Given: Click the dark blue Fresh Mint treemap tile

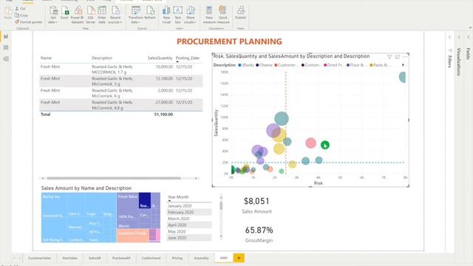Looking at the screenshot, I should point(145,200).
